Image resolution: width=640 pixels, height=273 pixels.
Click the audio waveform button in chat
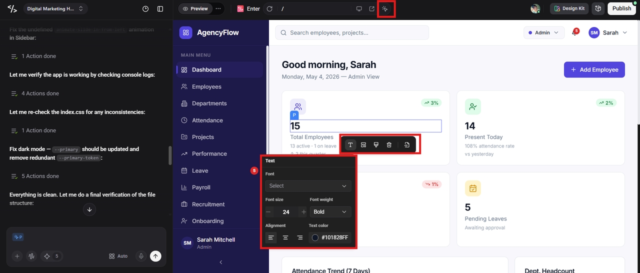(31, 256)
